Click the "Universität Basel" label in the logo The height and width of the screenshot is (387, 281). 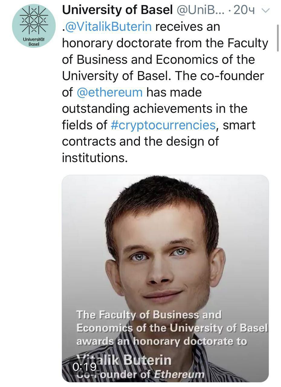[x=34, y=41]
